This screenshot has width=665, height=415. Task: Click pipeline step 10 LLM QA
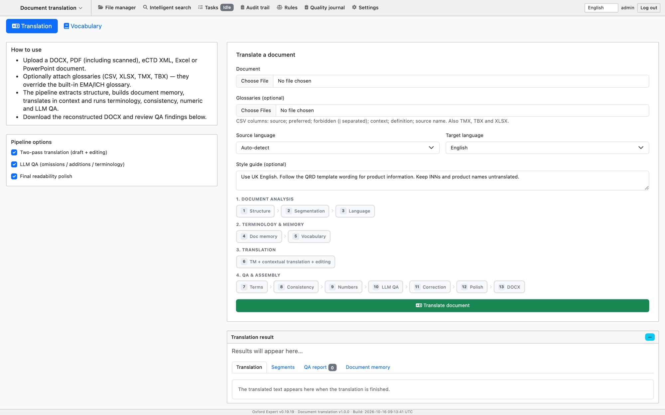pos(386,287)
